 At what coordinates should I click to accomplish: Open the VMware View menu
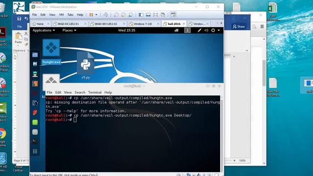click(52, 15)
